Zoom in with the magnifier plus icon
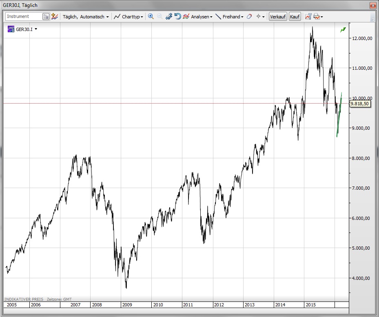Viewport: 379px width, 317px height. point(151,17)
